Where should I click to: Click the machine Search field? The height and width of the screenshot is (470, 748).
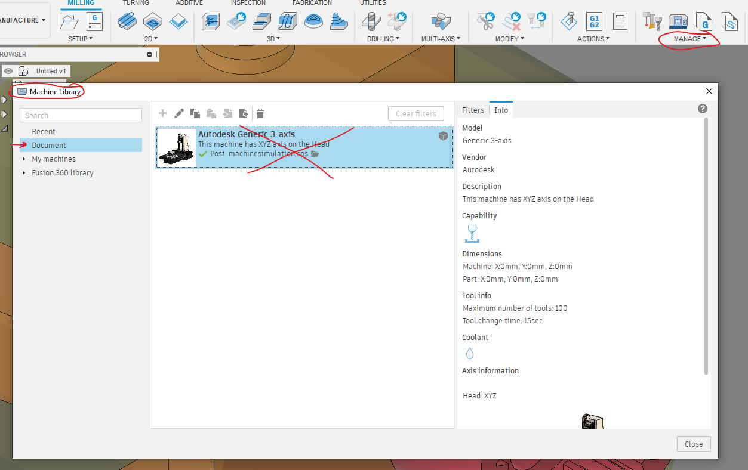tap(81, 115)
